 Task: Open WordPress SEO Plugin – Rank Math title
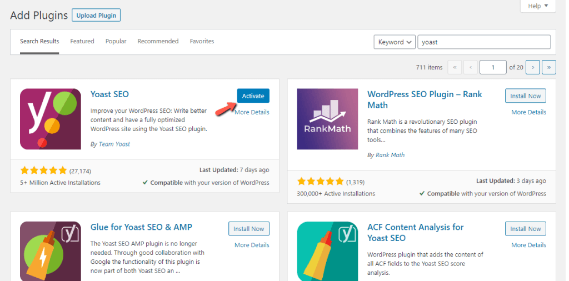[x=425, y=100]
